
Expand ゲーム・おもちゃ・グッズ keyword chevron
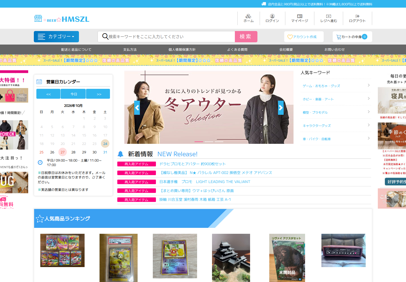[x=369, y=85]
